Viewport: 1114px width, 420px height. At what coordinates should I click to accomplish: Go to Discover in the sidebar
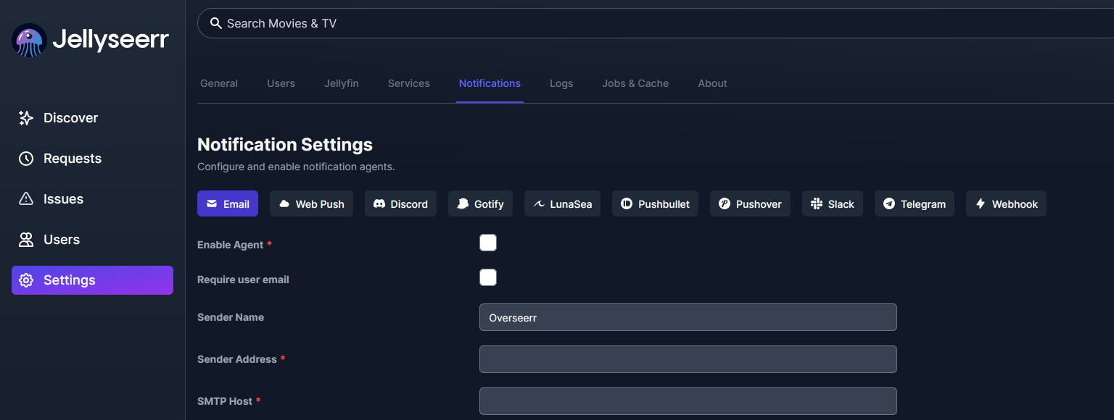click(x=92, y=118)
